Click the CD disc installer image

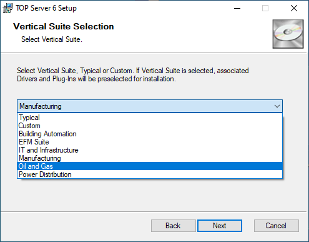[288, 34]
